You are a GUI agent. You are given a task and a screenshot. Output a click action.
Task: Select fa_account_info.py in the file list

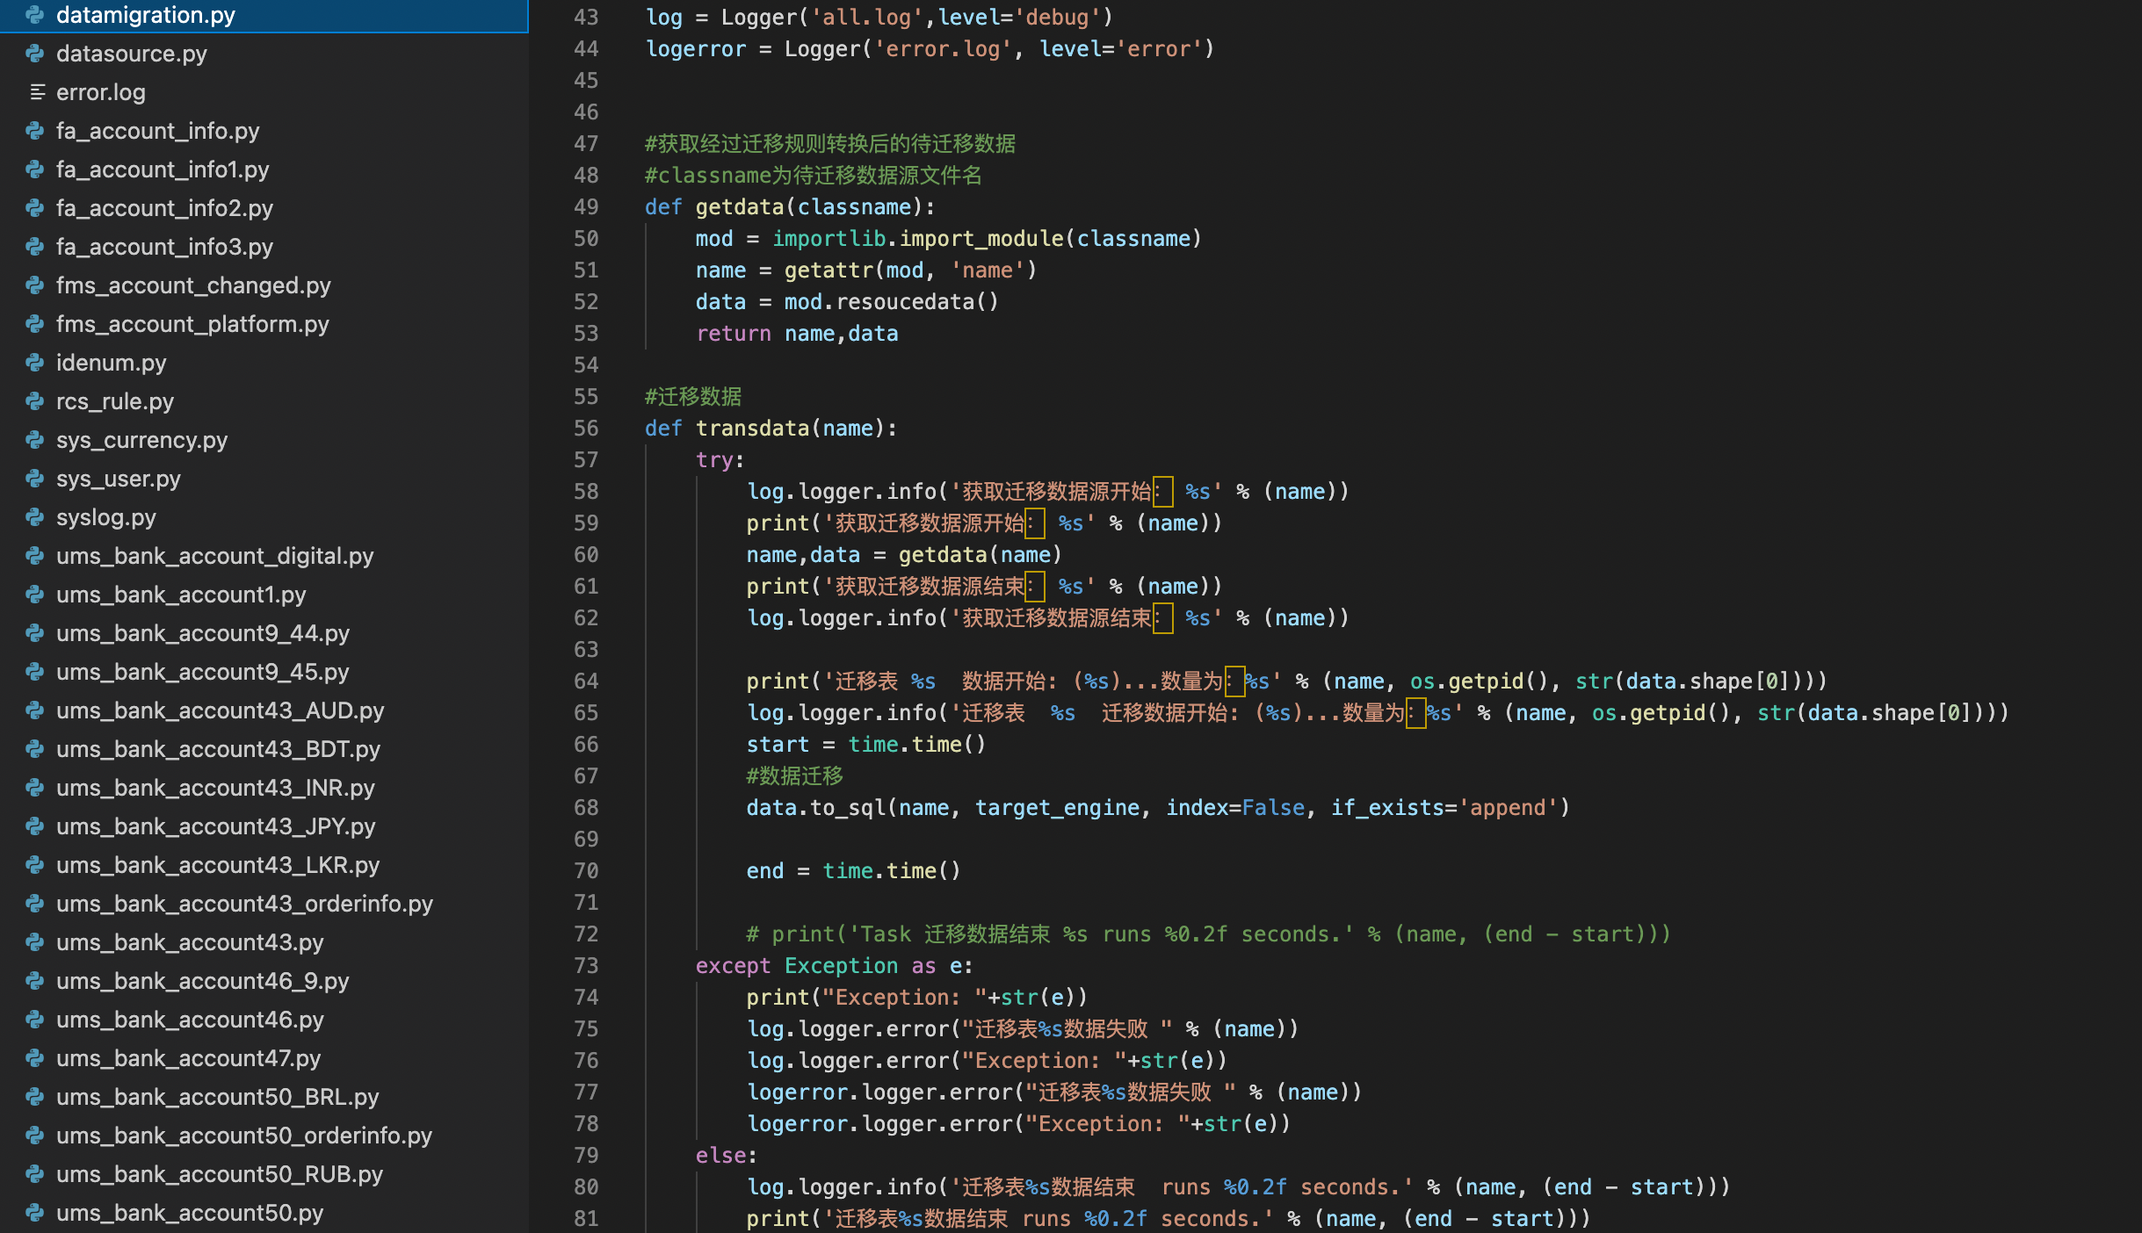[264, 131]
